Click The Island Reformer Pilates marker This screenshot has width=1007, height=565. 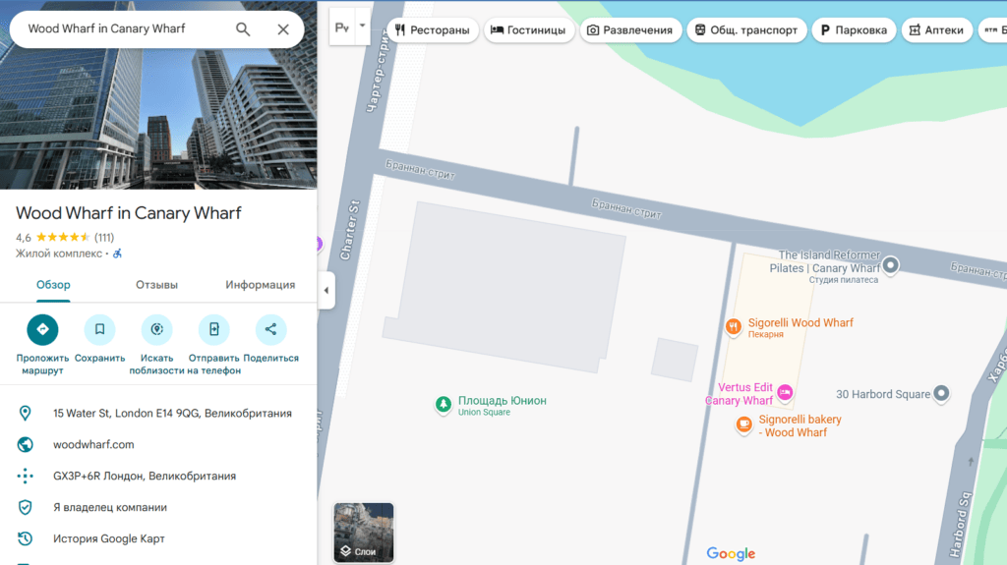point(890,265)
